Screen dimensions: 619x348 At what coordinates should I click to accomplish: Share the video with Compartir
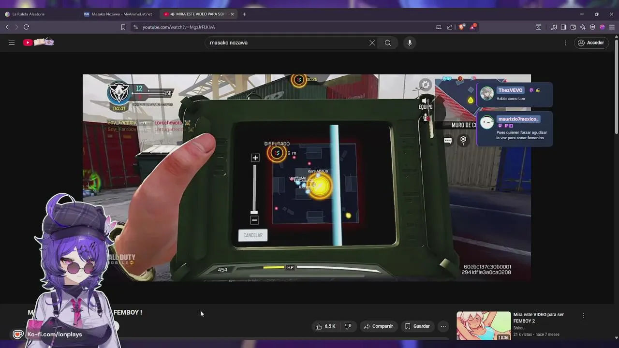point(378,326)
